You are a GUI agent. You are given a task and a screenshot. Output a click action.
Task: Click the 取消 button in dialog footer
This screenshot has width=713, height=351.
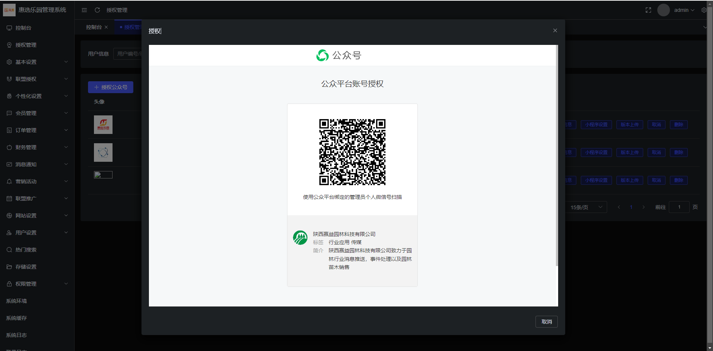547,322
